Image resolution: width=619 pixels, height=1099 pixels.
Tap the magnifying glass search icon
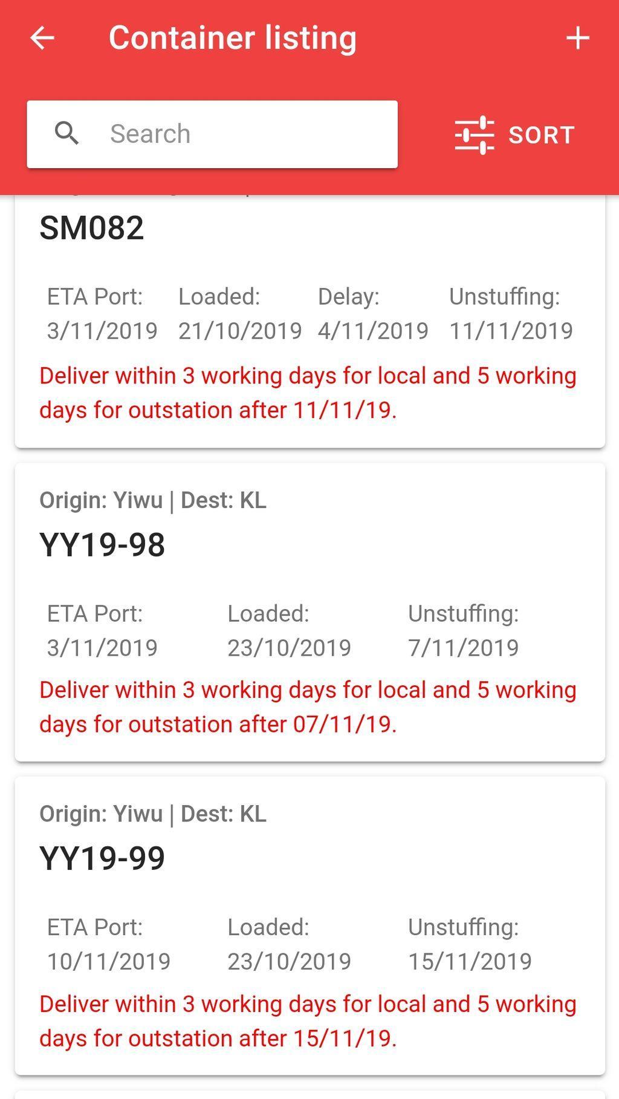point(66,133)
